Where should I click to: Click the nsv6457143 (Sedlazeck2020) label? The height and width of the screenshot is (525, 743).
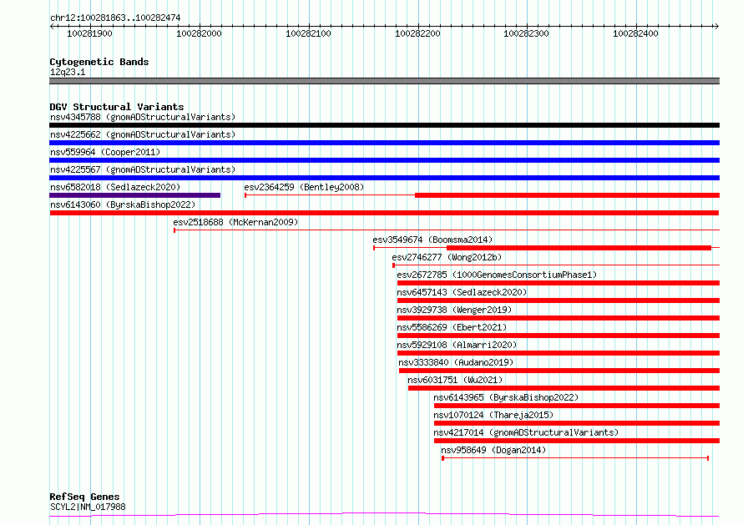tap(462, 292)
